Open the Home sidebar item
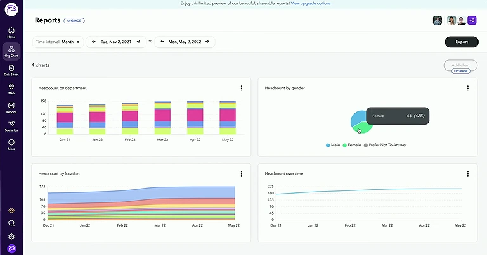This screenshot has height=255, width=487. (x=11, y=32)
